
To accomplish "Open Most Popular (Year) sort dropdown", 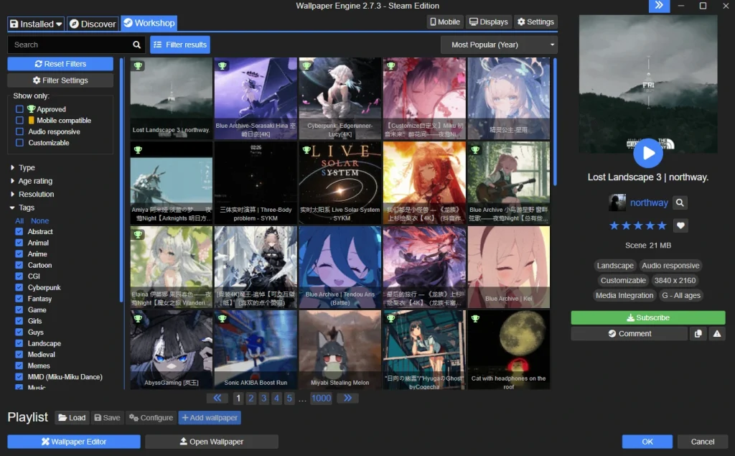I will click(499, 45).
